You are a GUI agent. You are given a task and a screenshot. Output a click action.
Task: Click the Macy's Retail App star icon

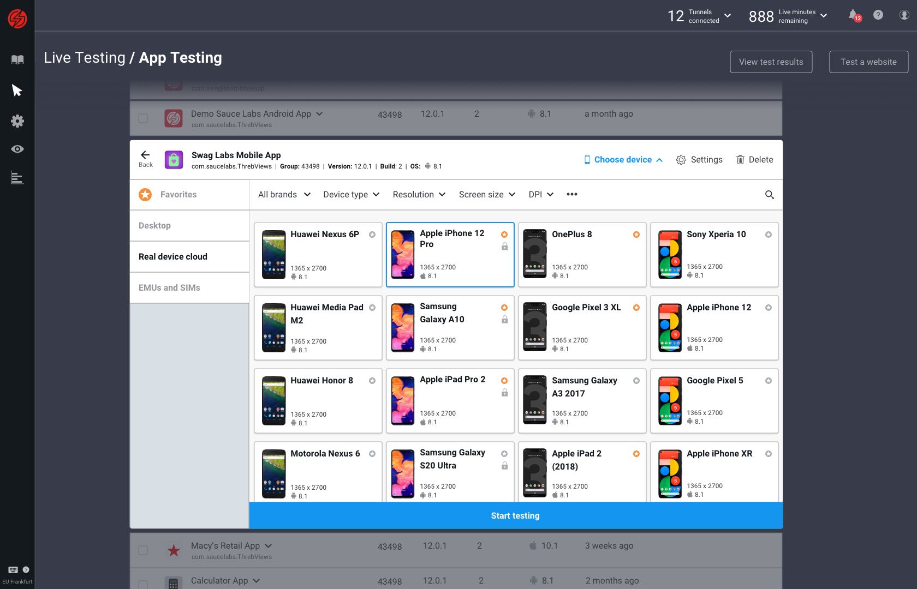tap(174, 550)
